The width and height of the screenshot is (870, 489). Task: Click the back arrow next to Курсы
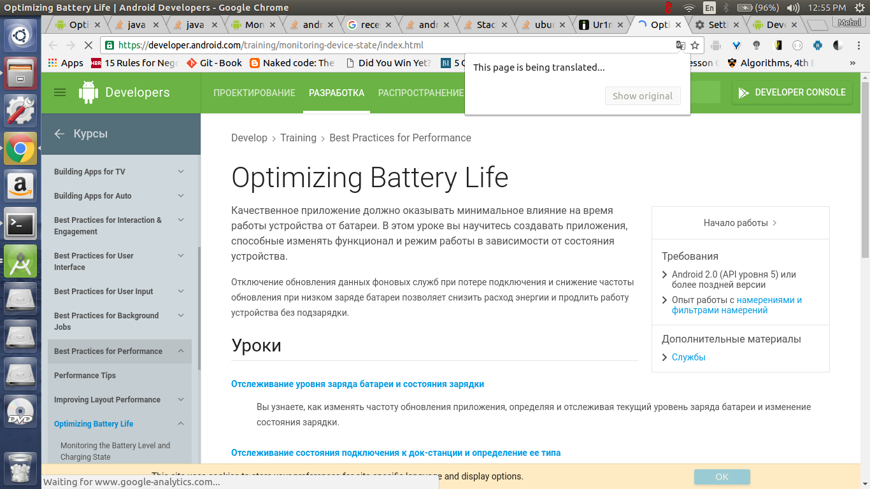[x=59, y=134]
